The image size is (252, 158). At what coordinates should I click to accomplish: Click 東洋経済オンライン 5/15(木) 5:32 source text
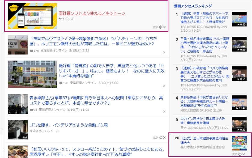[x=65, y=51]
